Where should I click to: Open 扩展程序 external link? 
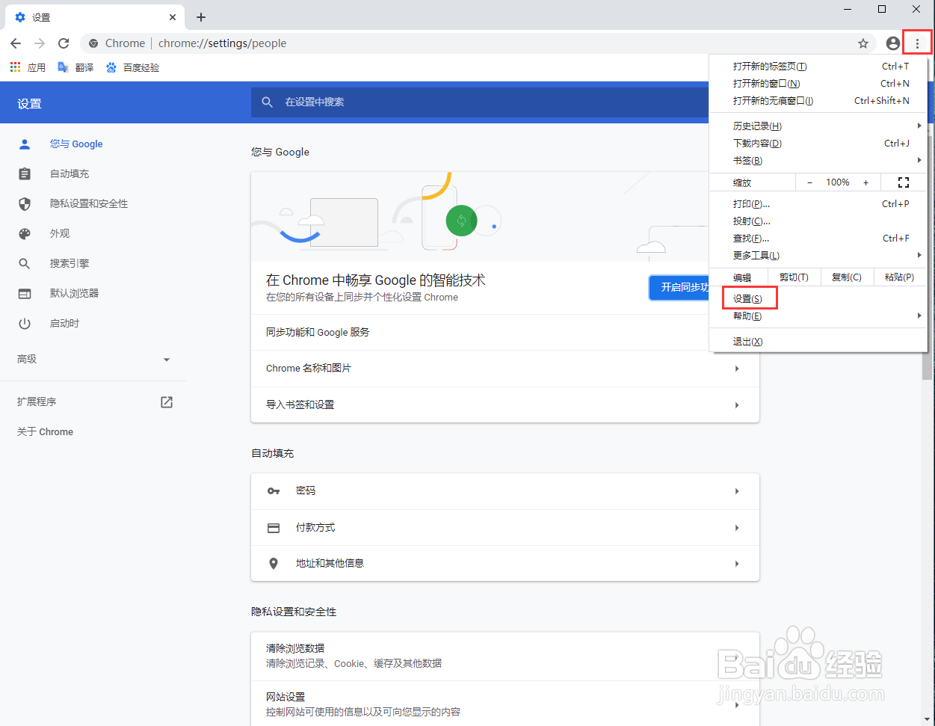[93, 402]
